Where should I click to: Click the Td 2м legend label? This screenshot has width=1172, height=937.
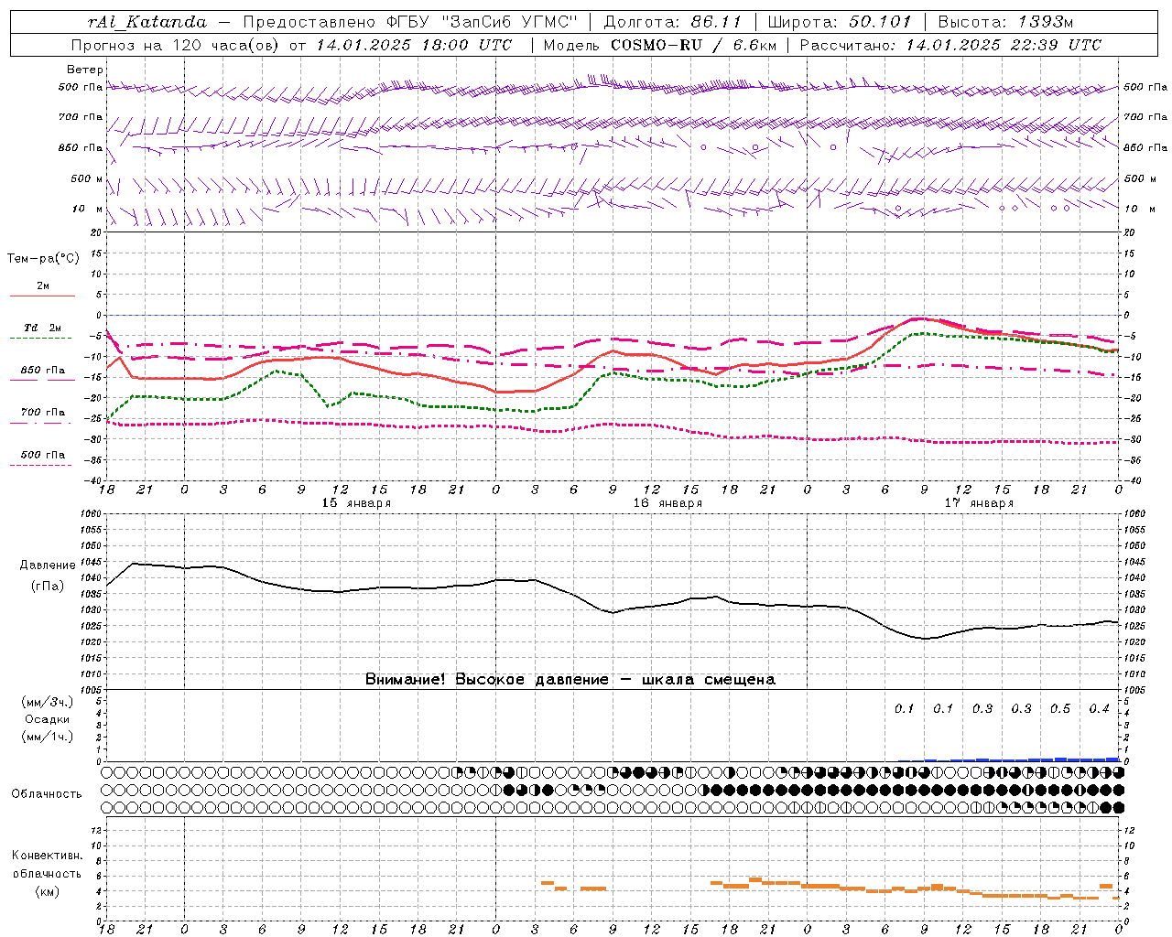[x=43, y=328]
